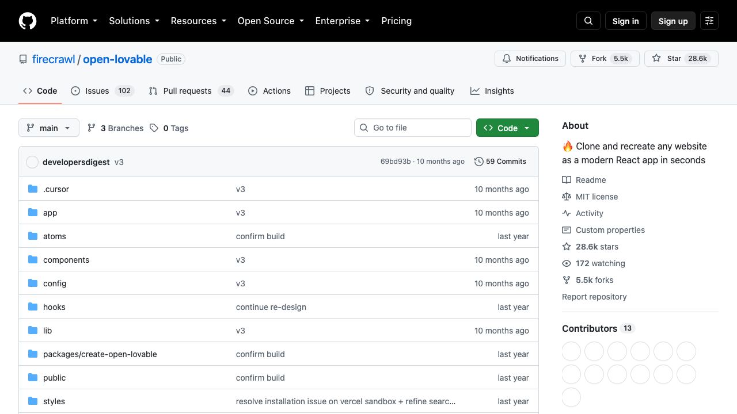Click the Go to file search field
Image resolution: width=737 pixels, height=414 pixels.
click(x=413, y=128)
